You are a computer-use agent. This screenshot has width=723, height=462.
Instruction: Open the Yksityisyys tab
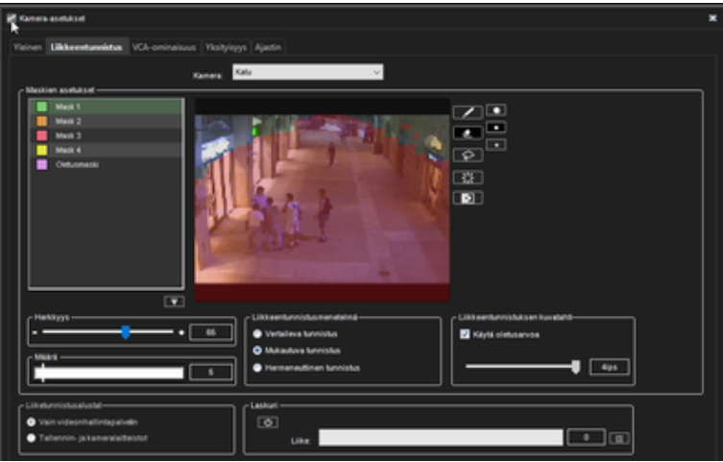pos(226,46)
